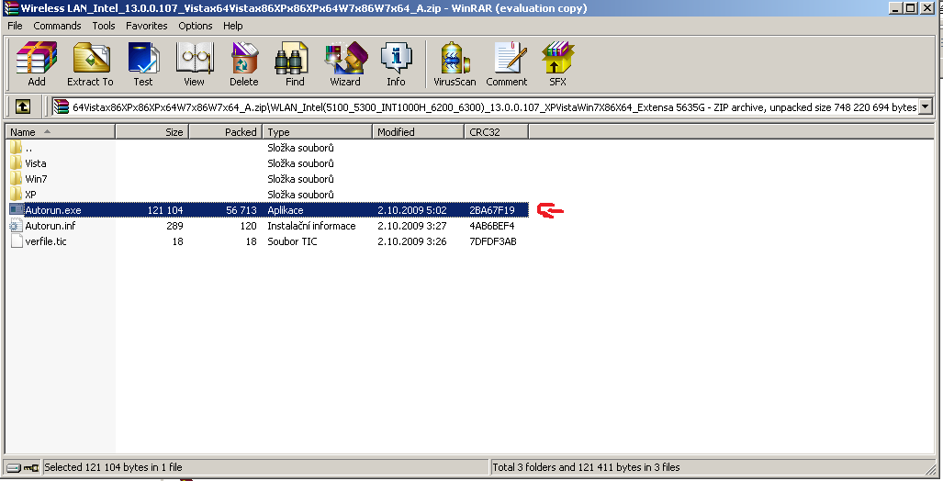Add archive Comment
Image resolution: width=943 pixels, height=481 pixels.
tap(506, 64)
